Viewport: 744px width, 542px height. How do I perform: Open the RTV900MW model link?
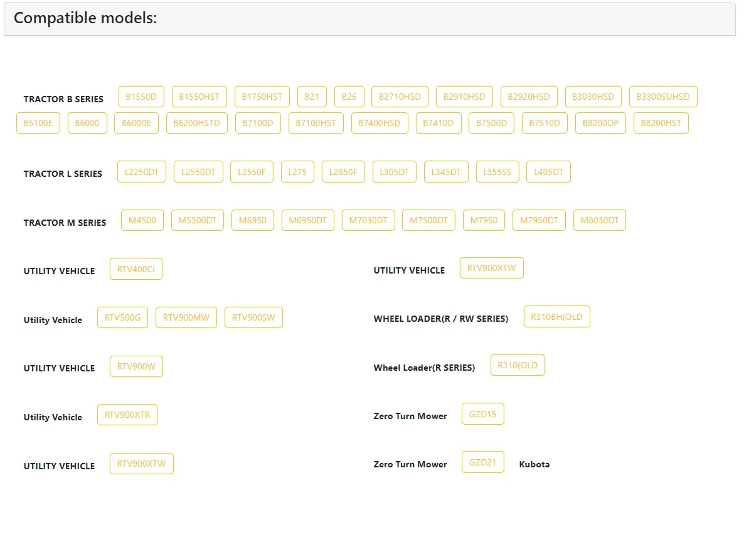click(x=186, y=317)
